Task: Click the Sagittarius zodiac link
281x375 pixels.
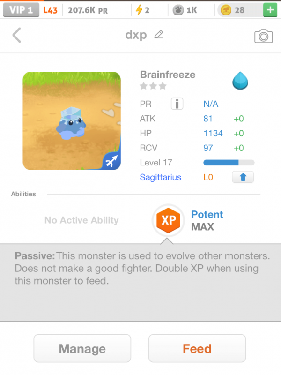Action: click(x=160, y=178)
